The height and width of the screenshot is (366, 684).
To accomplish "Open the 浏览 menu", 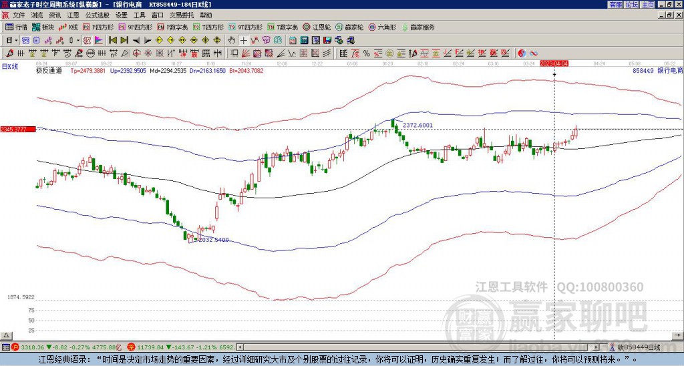I will coord(37,15).
